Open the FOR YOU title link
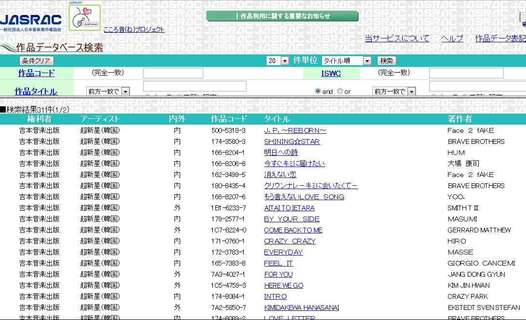Image resolution: width=526 pixels, height=320 pixels. click(278, 274)
